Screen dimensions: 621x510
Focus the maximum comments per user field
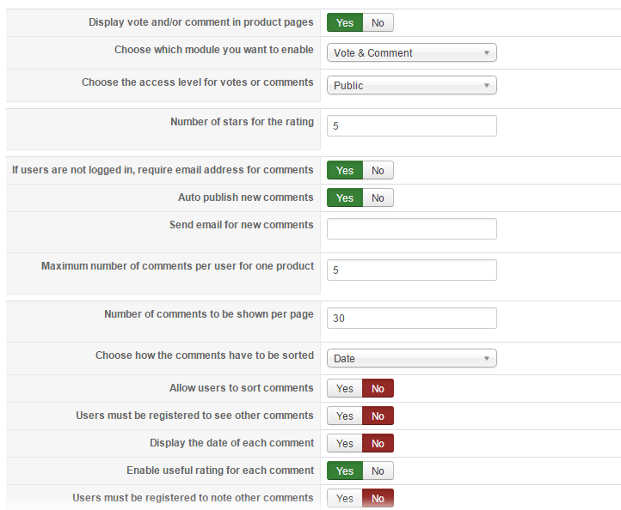click(411, 270)
